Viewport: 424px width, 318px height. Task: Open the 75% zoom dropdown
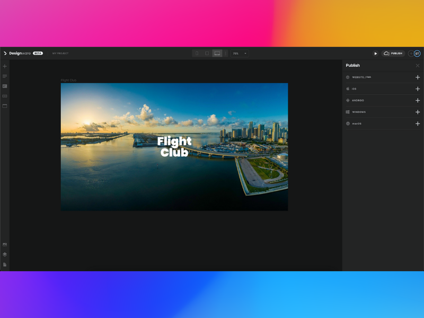(240, 54)
